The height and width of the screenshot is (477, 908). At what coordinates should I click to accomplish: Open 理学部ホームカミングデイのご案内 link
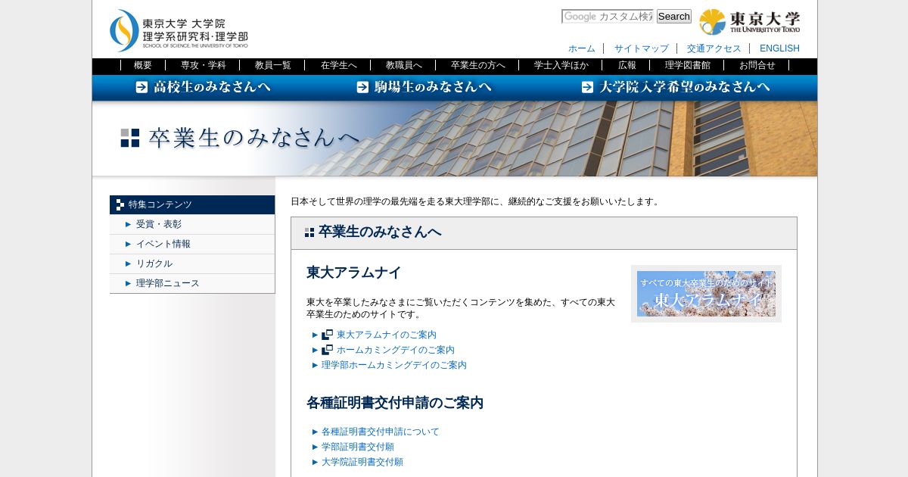coord(394,365)
